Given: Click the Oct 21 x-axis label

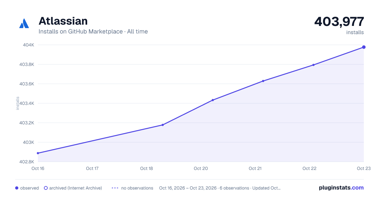Looking at the screenshot, I should tap(255, 168).
